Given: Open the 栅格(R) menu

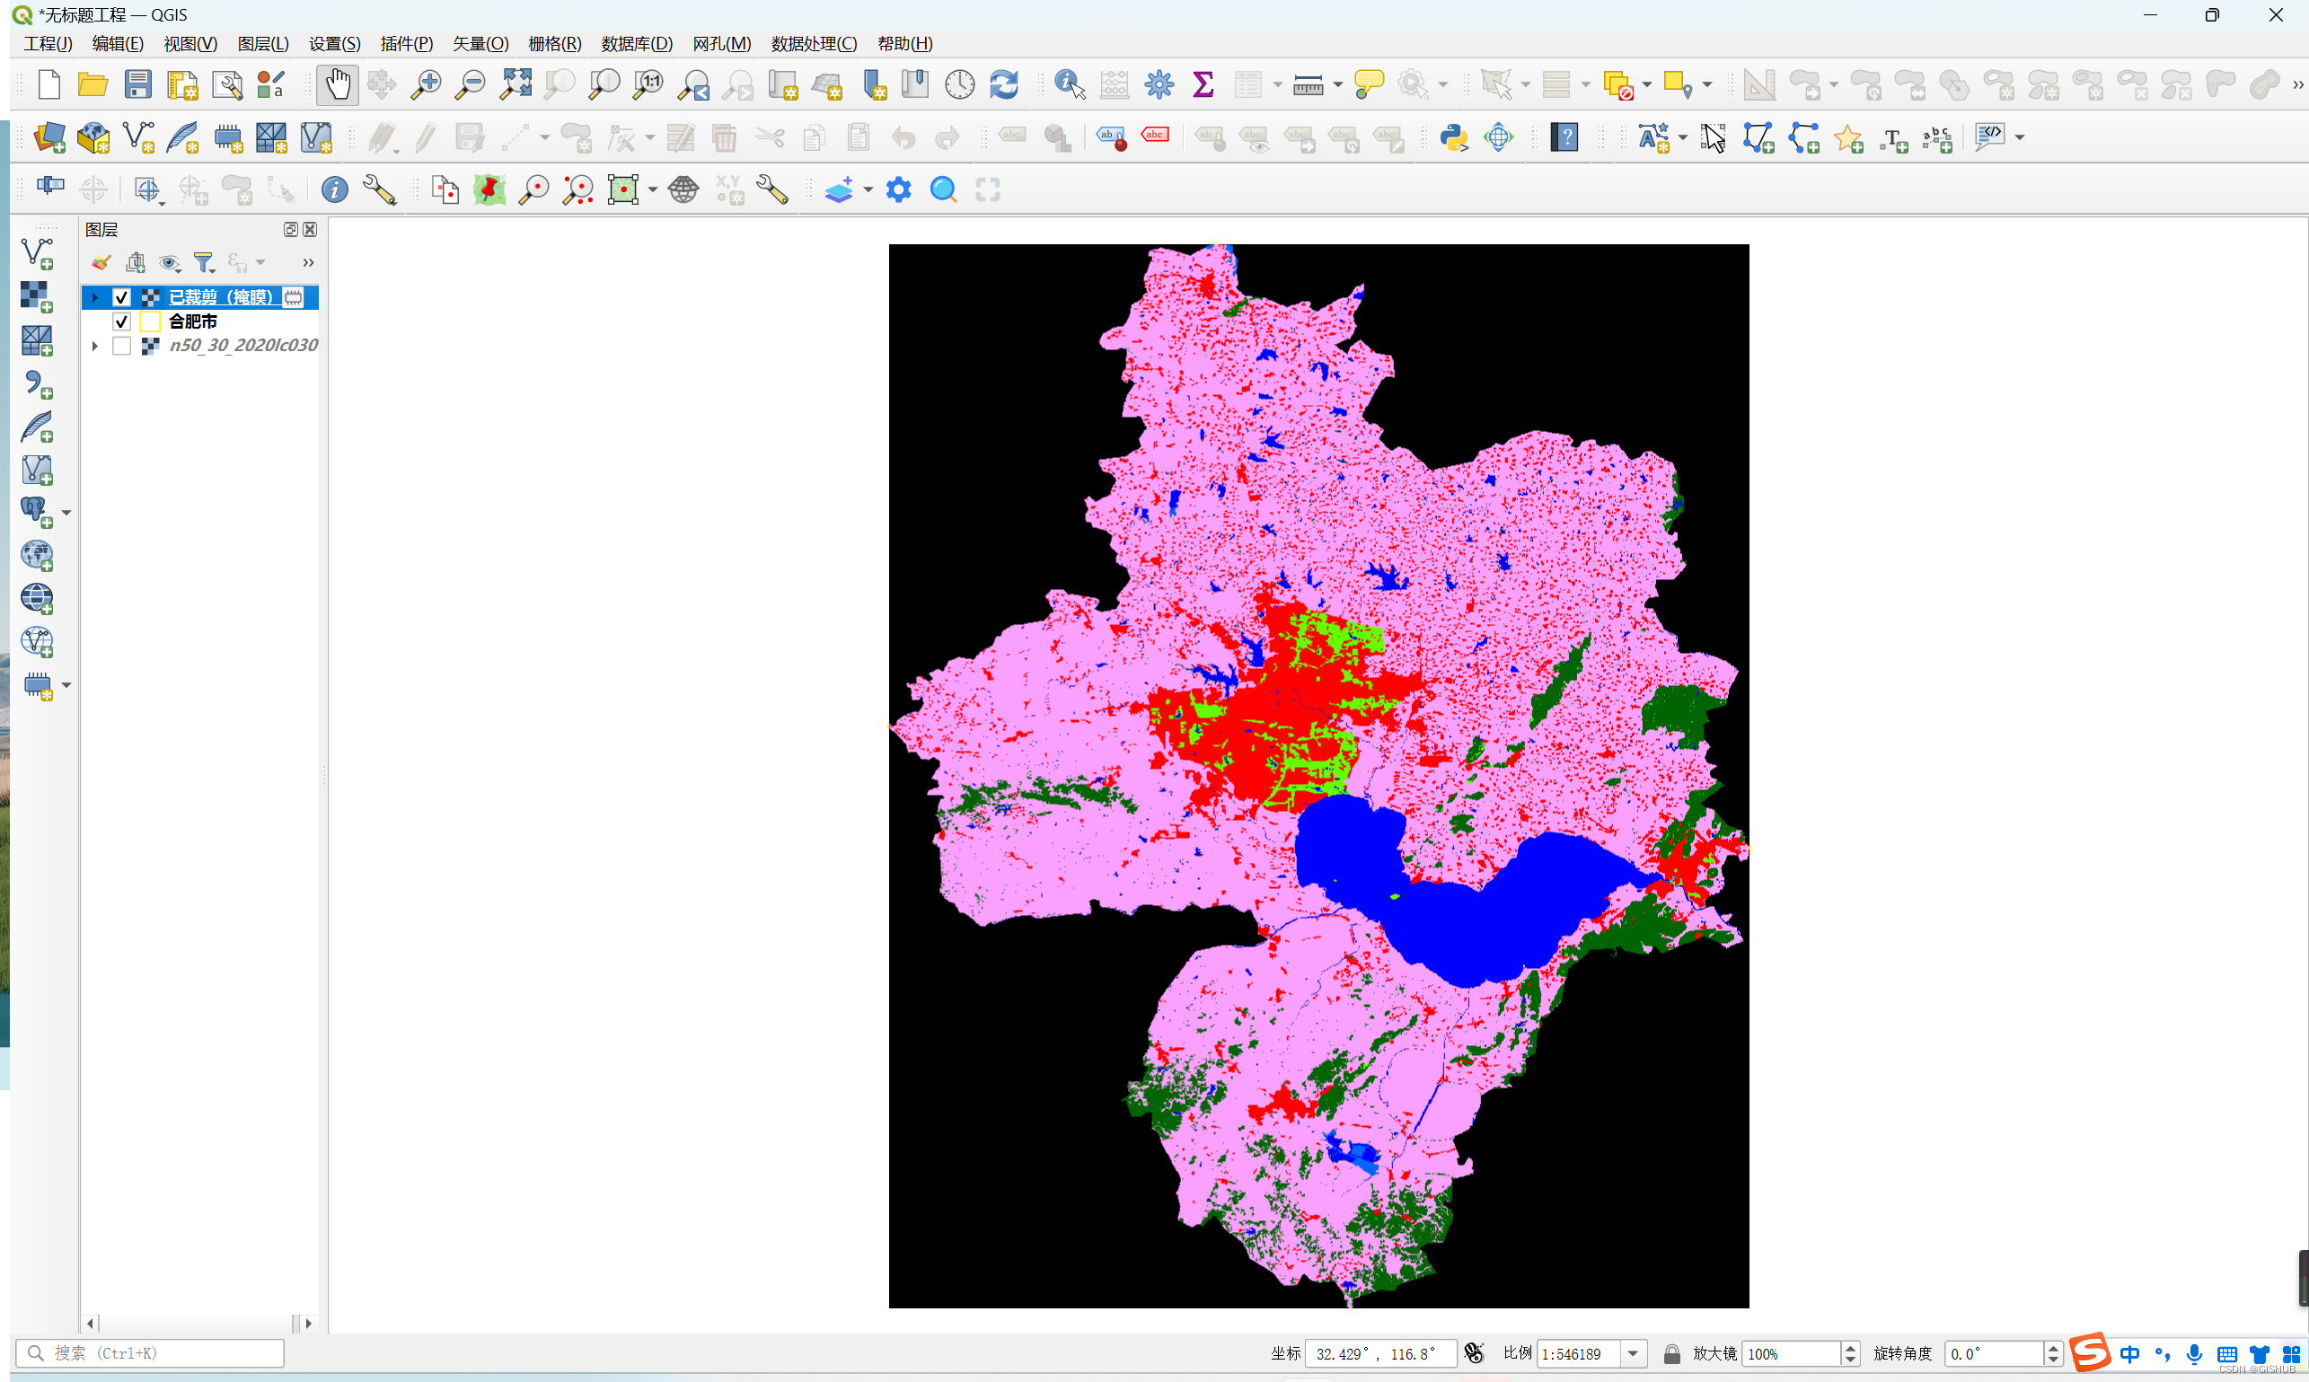Looking at the screenshot, I should 554,44.
